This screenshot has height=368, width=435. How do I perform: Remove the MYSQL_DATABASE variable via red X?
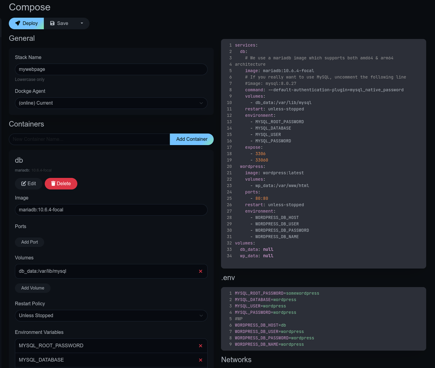click(201, 360)
